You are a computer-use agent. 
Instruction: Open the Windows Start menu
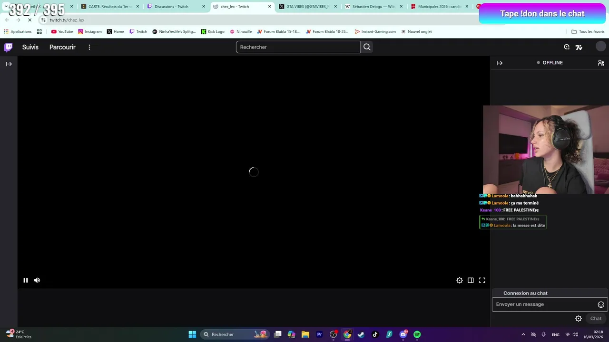tap(192, 334)
